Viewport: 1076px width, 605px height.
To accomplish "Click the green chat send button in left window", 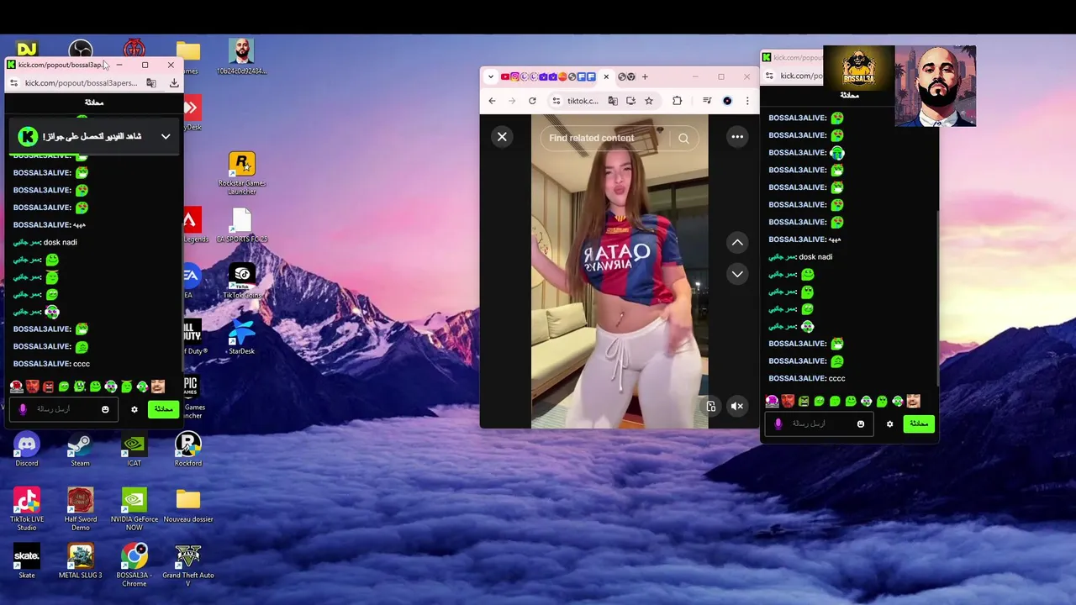I will tap(163, 409).
